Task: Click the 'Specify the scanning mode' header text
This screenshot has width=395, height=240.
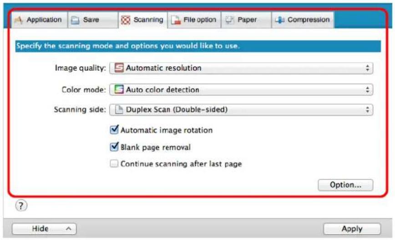Action: click(128, 46)
